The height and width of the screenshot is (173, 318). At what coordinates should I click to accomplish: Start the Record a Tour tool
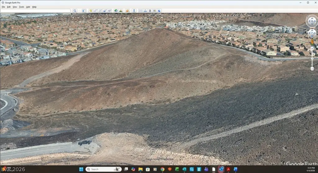coord(109,11)
